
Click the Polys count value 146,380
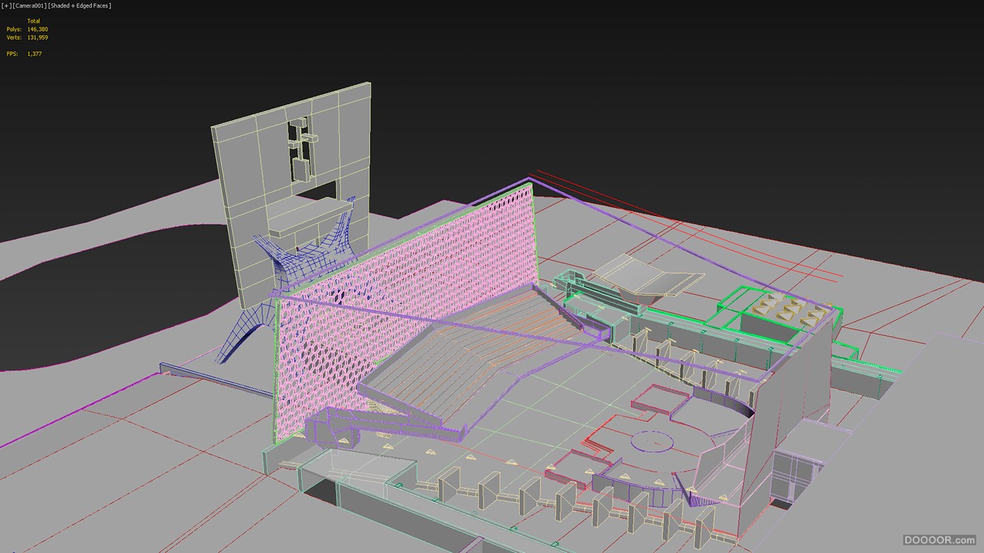click(37, 29)
